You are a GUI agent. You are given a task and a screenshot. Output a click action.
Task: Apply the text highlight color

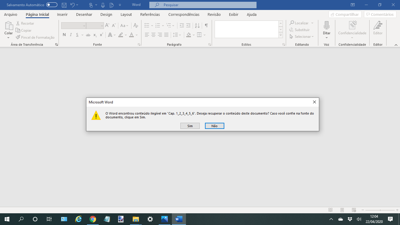[x=121, y=35]
